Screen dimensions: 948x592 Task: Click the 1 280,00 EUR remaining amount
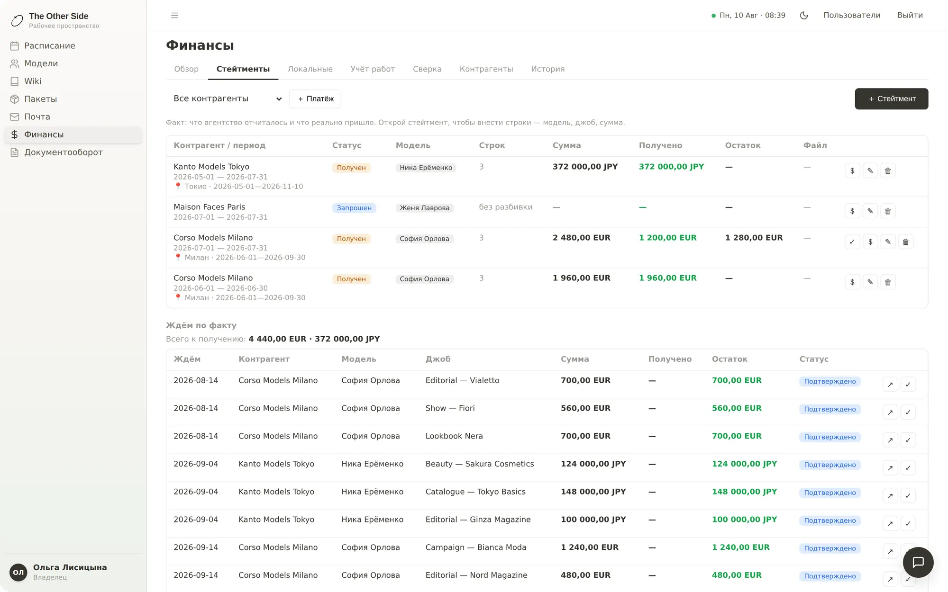point(754,238)
